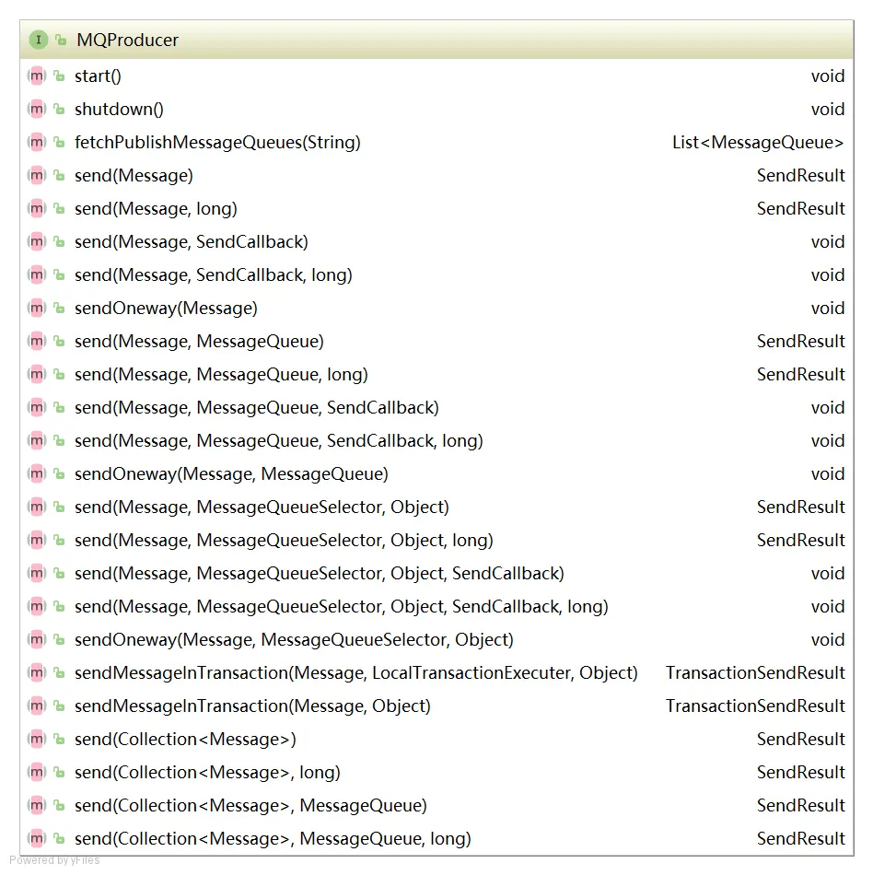873x875 pixels.
Task: Click visibility icon on the sendOneway(Message) row
Action: [59, 308]
